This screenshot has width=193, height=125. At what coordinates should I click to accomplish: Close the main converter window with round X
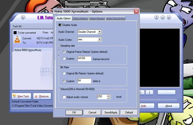click(169, 17)
